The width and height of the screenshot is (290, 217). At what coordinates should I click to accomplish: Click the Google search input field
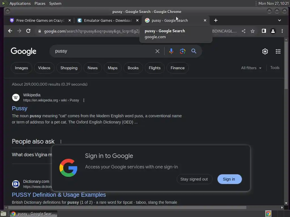(x=104, y=51)
